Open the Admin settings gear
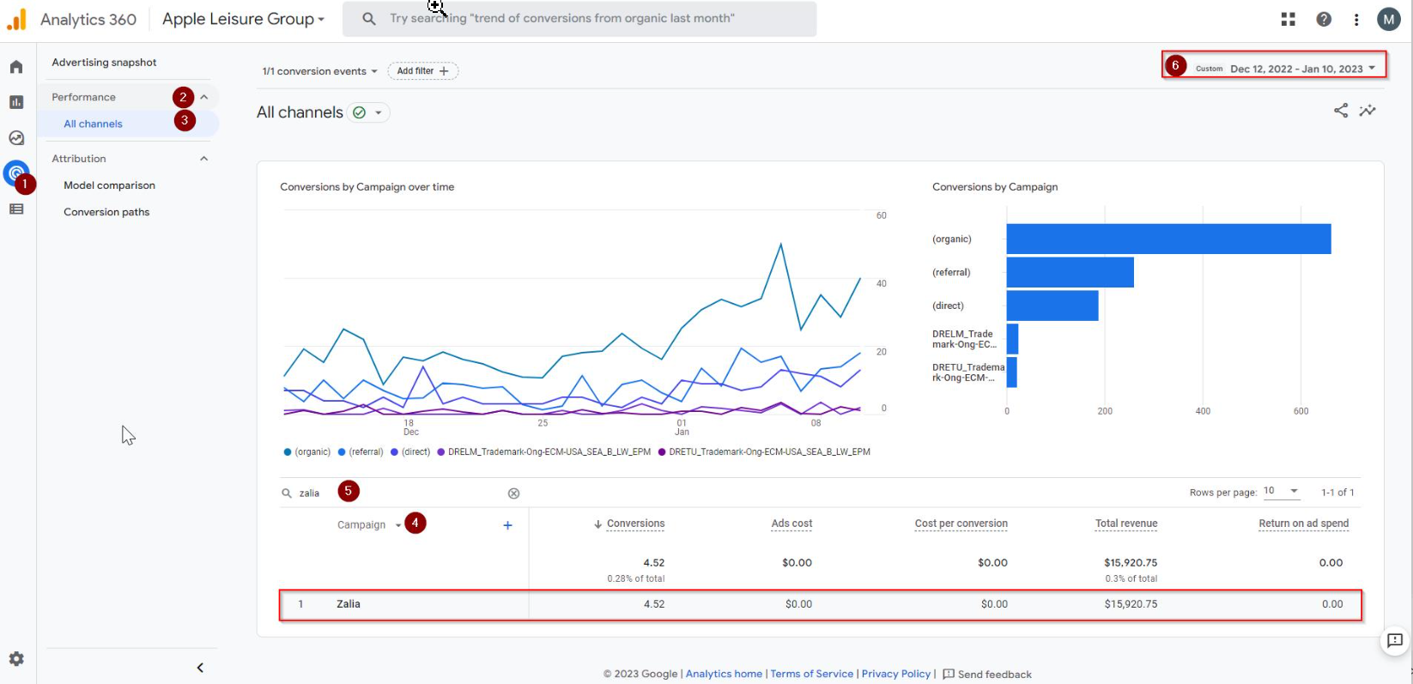This screenshot has height=684, width=1413. tap(16, 659)
